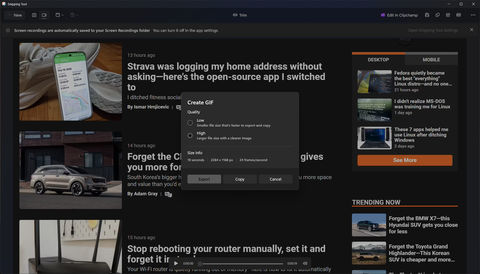480x274 pixels.
Task: Cancel the Create GIF dialog
Action: coord(276,179)
